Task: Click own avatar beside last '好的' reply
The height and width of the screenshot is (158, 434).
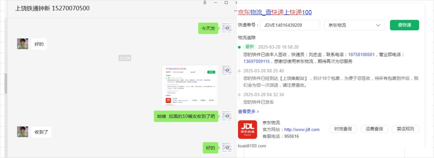Action: (x=227, y=148)
